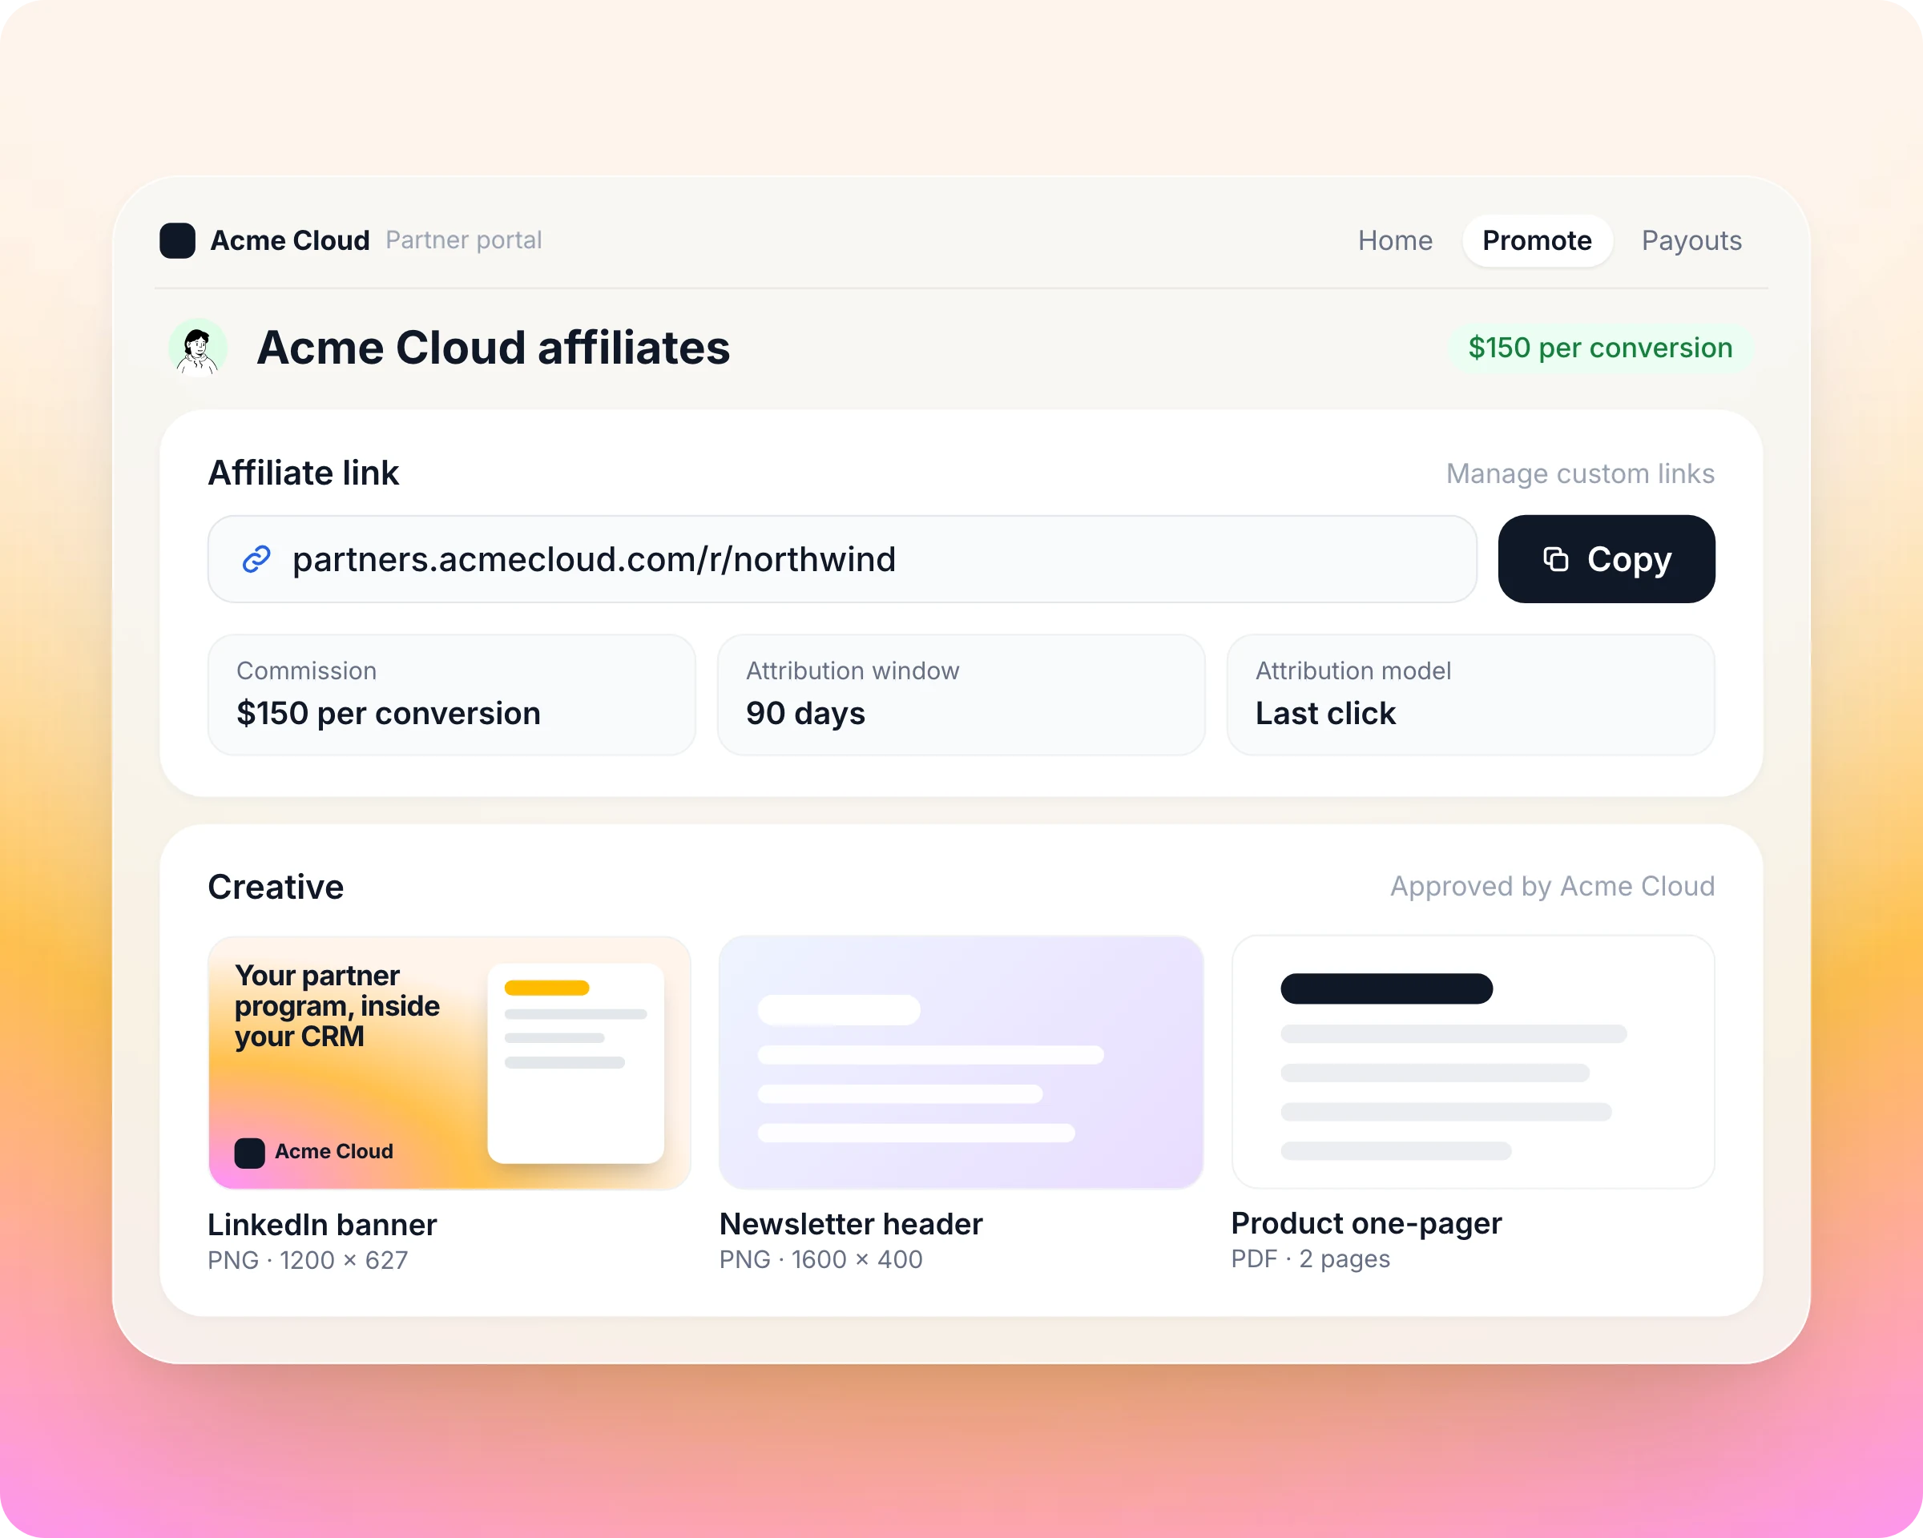Click the Attribution window 90 days card
Image resolution: width=1923 pixels, height=1538 pixels.
tap(961, 695)
